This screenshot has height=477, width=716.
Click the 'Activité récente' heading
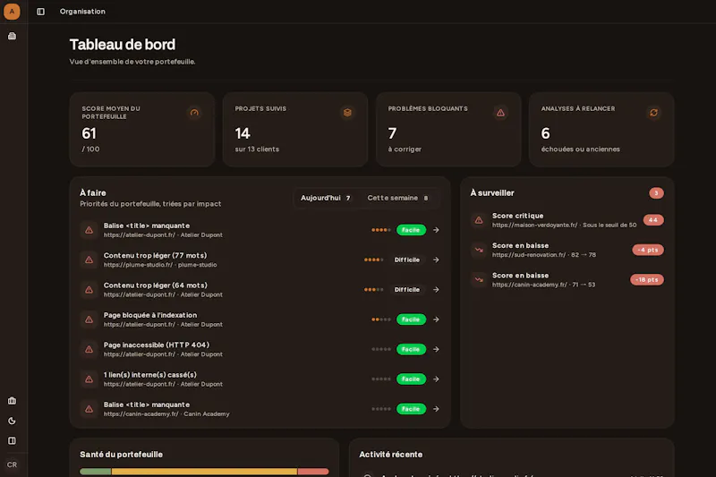point(391,454)
